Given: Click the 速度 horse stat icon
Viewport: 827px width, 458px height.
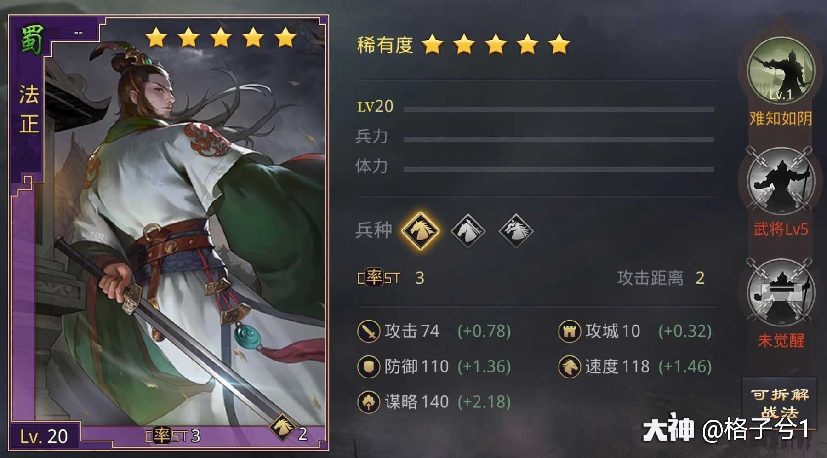Looking at the screenshot, I should coord(569,366).
